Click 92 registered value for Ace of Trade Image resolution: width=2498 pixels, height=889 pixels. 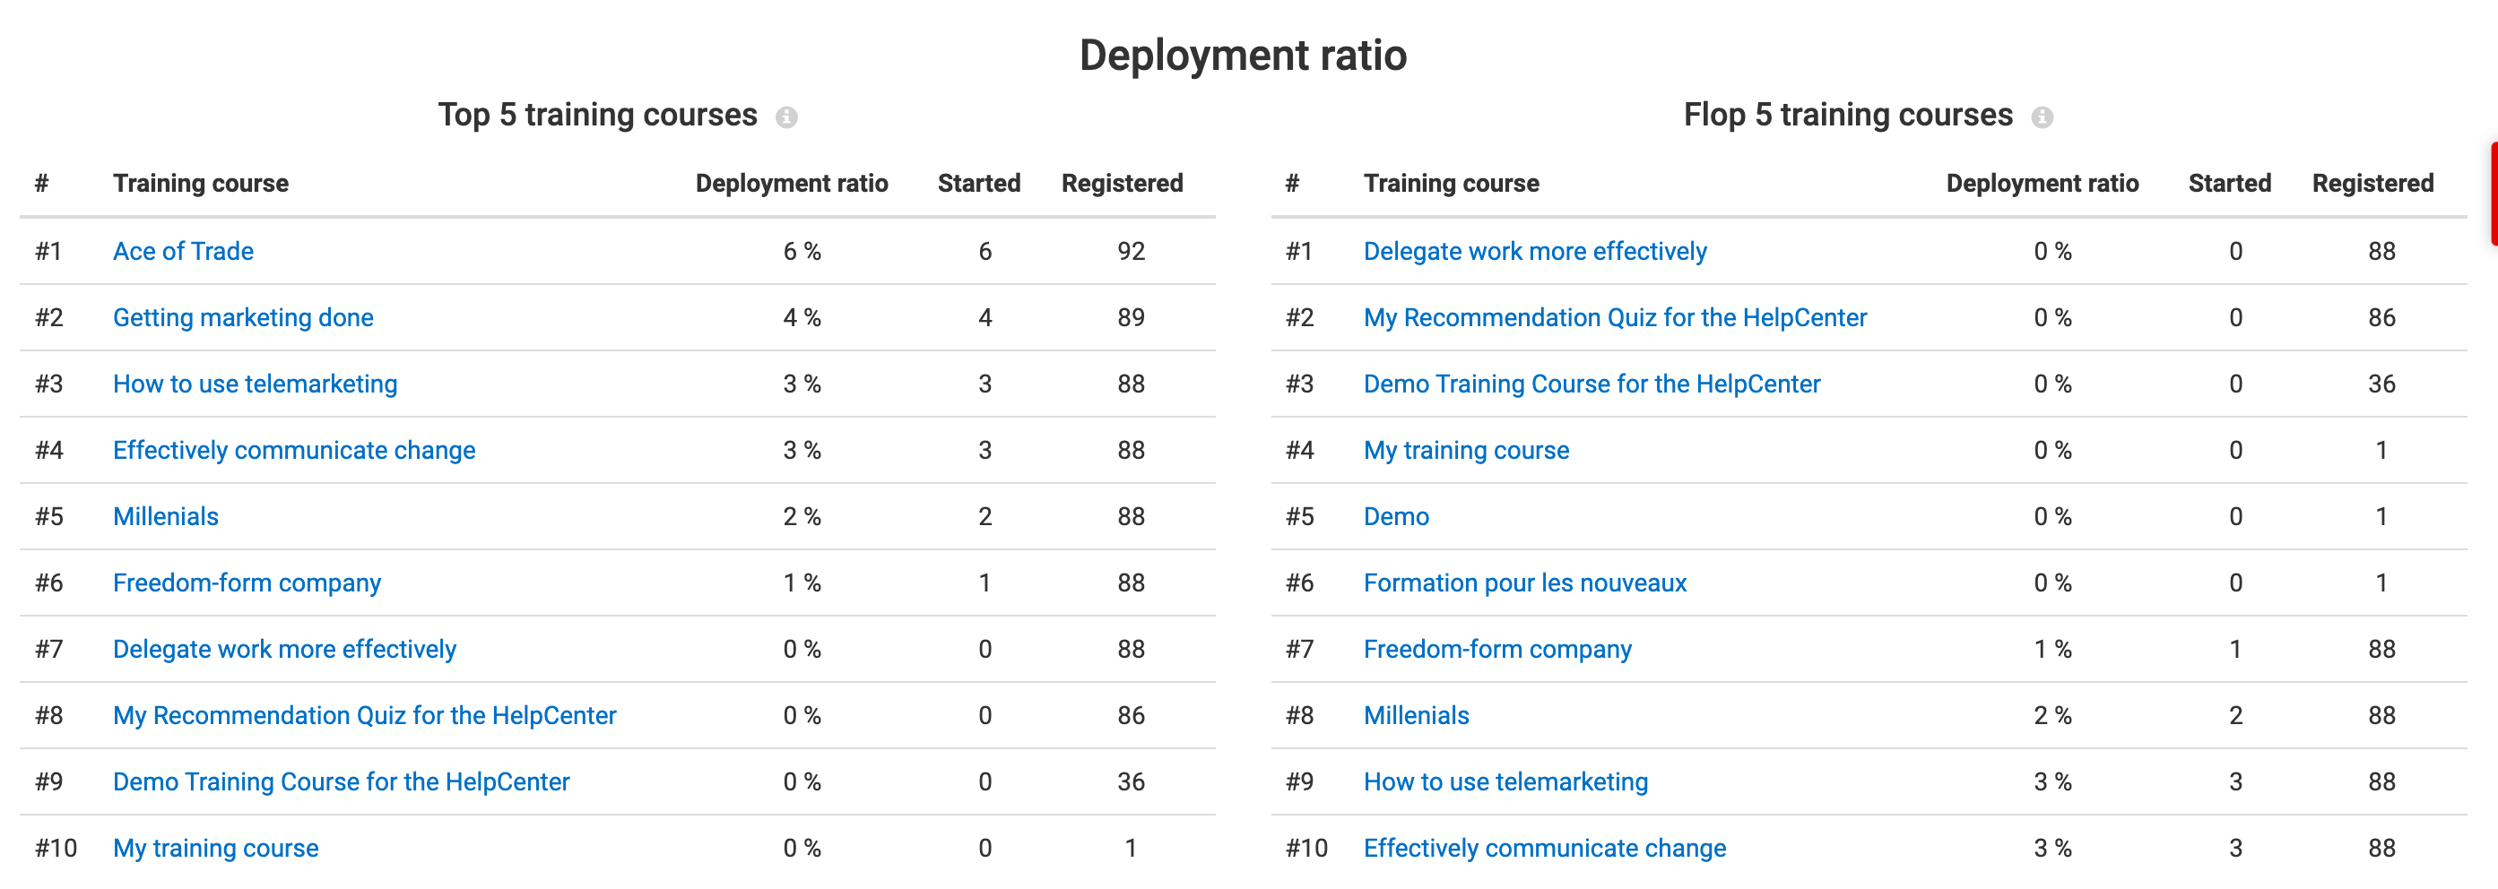tap(1131, 251)
